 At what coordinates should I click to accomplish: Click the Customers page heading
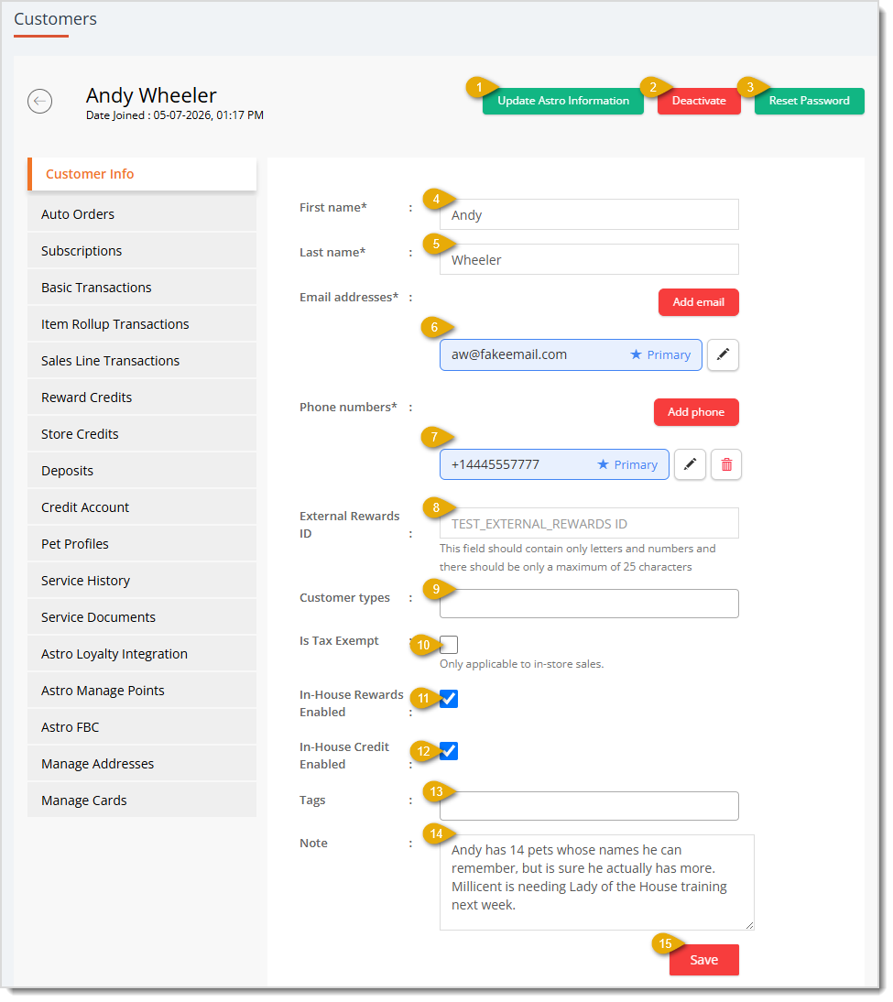coord(56,19)
